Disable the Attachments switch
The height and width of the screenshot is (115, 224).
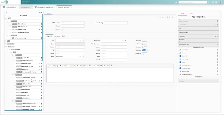(180, 56)
